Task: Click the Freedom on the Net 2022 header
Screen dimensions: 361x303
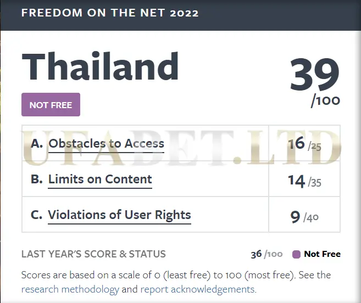Action: tap(110, 13)
